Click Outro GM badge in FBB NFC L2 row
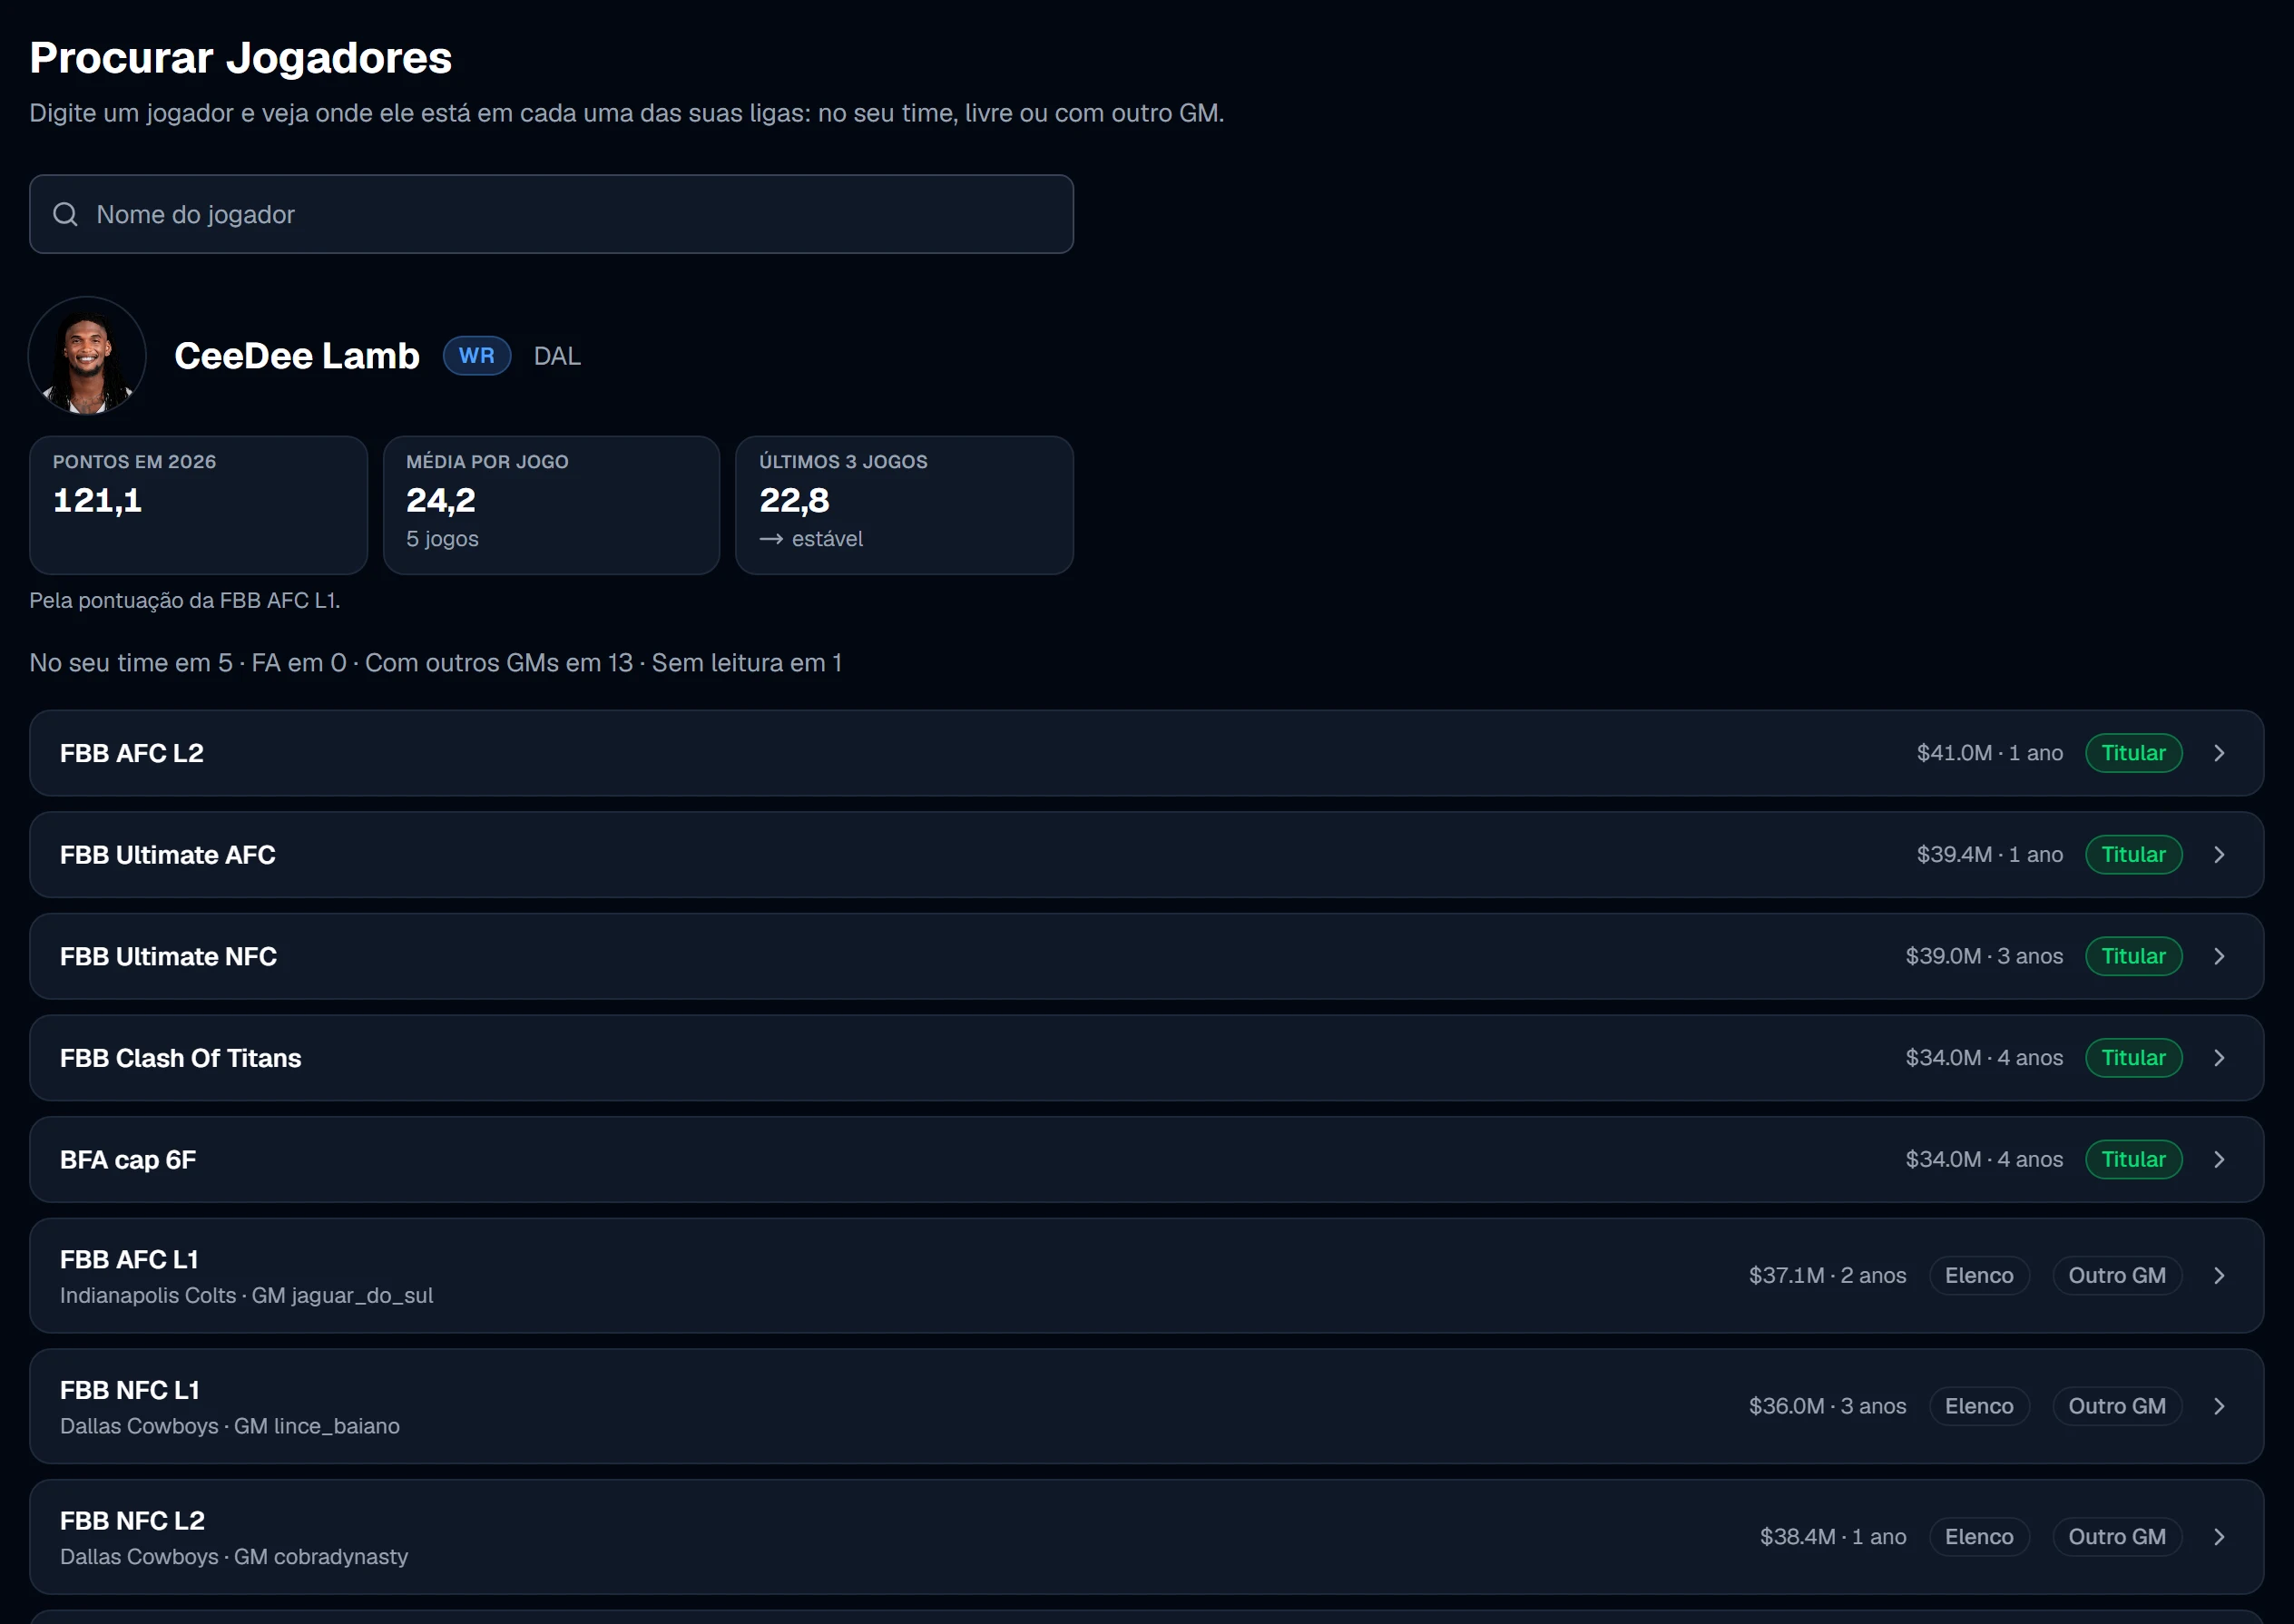This screenshot has height=1624, width=2294. tap(2117, 1537)
